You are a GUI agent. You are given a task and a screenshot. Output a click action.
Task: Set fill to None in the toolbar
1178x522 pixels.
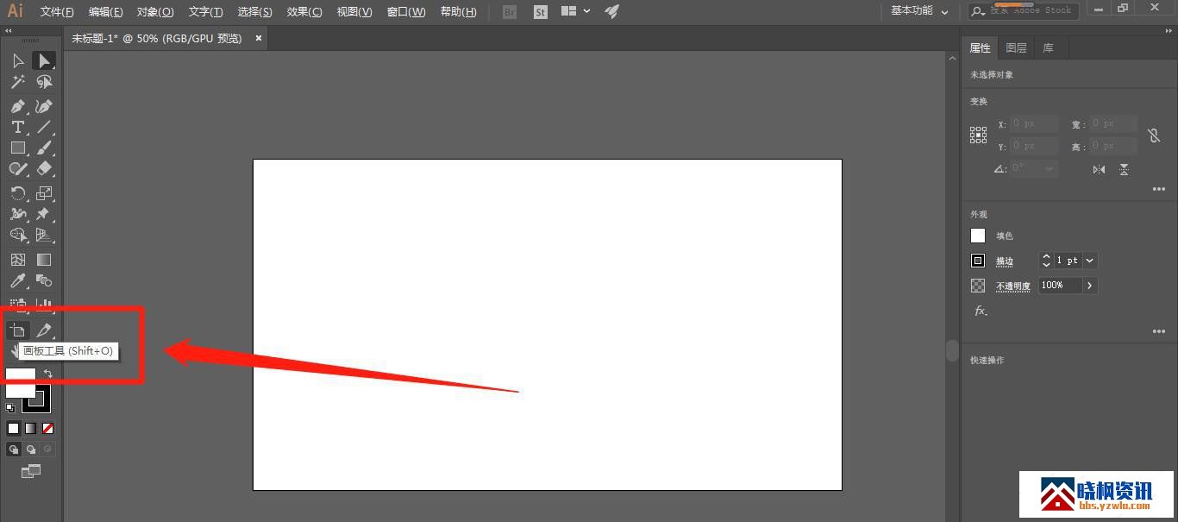click(48, 428)
